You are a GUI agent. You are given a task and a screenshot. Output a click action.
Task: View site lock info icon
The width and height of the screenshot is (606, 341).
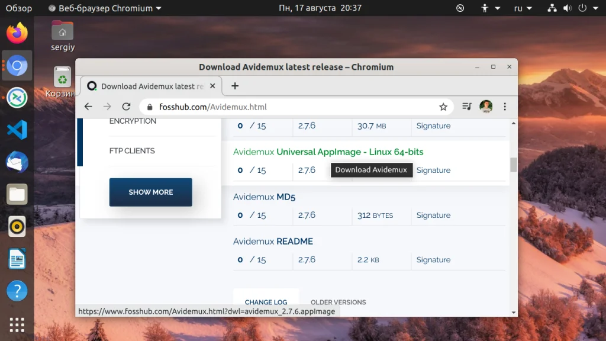150,107
